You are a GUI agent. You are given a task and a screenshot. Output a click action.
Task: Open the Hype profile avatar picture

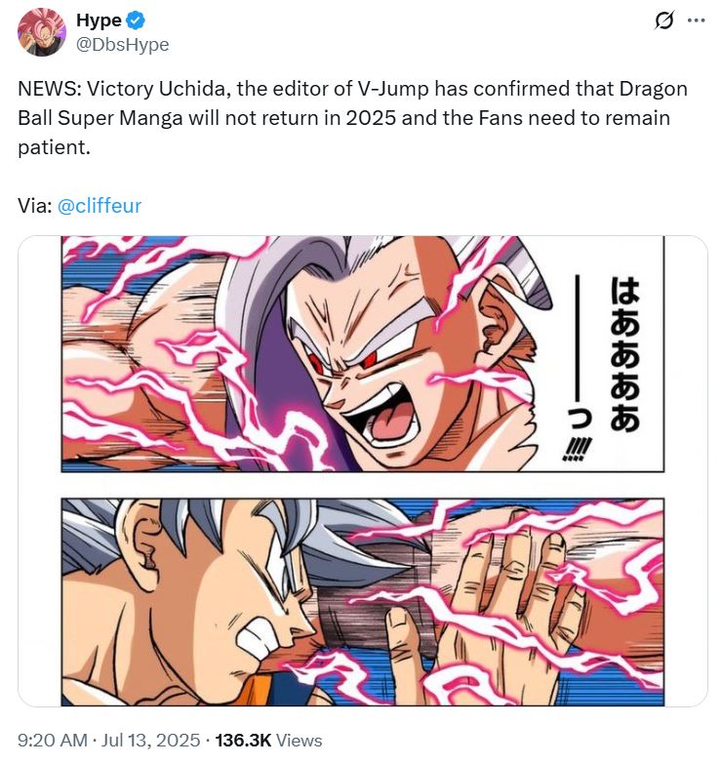pyautogui.click(x=41, y=32)
